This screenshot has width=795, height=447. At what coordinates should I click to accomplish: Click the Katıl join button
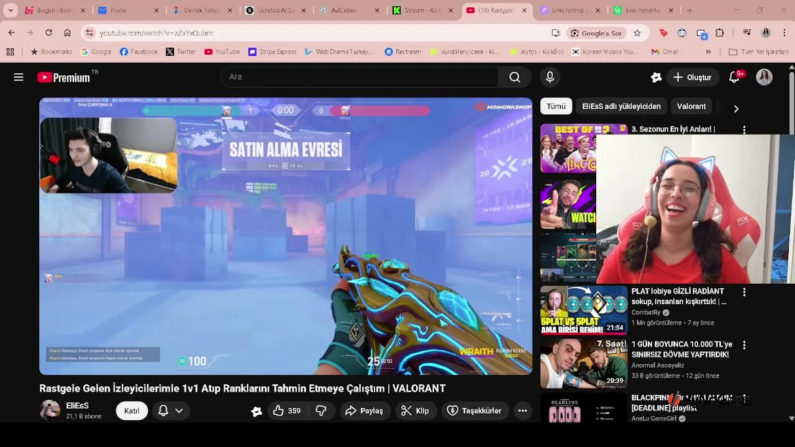tap(132, 411)
